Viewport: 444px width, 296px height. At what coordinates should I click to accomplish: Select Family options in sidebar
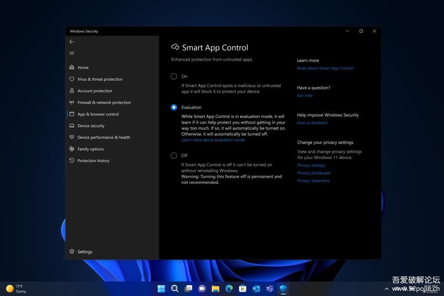91,149
